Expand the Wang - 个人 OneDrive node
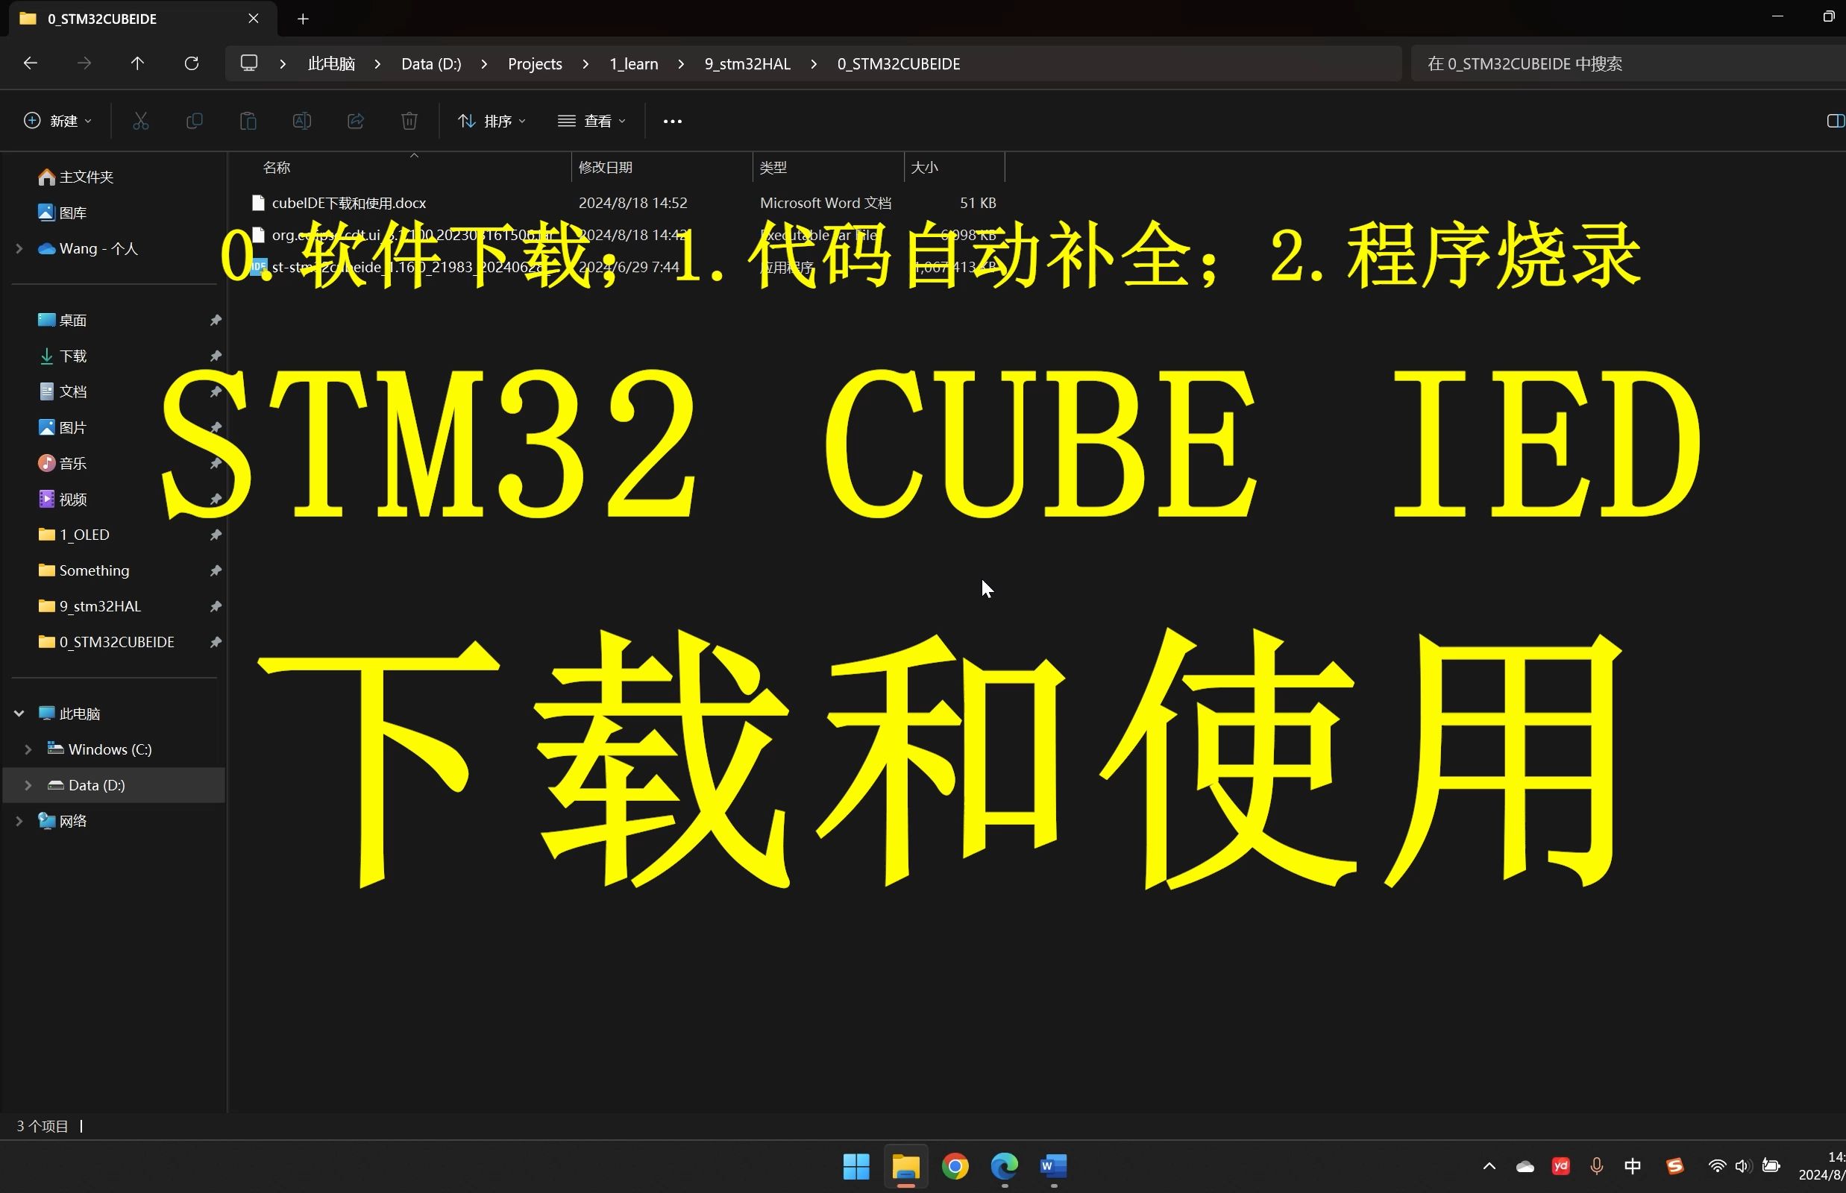This screenshot has width=1846, height=1193. pyautogui.click(x=19, y=249)
